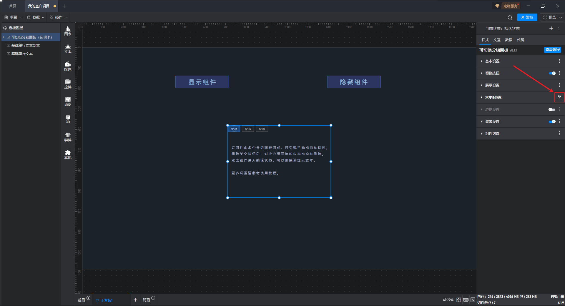Switch to the 代码 tab

(521, 40)
